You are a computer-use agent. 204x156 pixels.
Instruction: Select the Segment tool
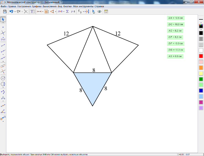(x=3, y=45)
